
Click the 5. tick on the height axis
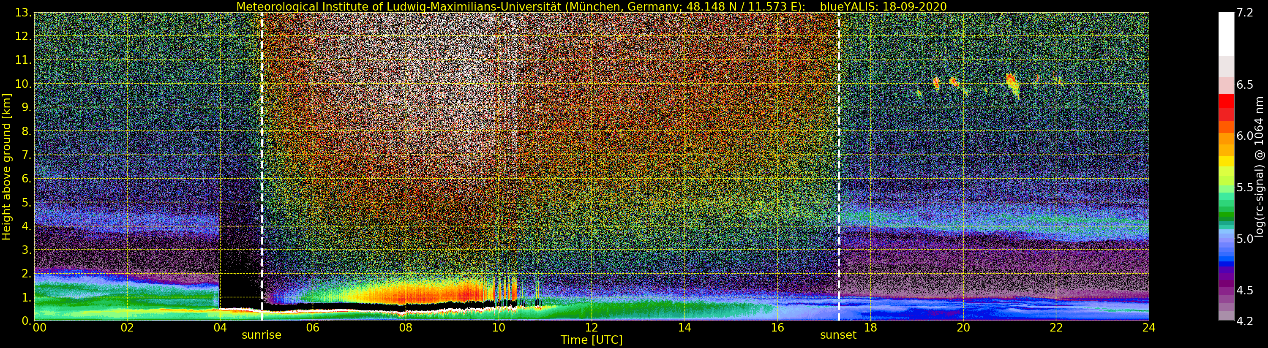tap(27, 202)
